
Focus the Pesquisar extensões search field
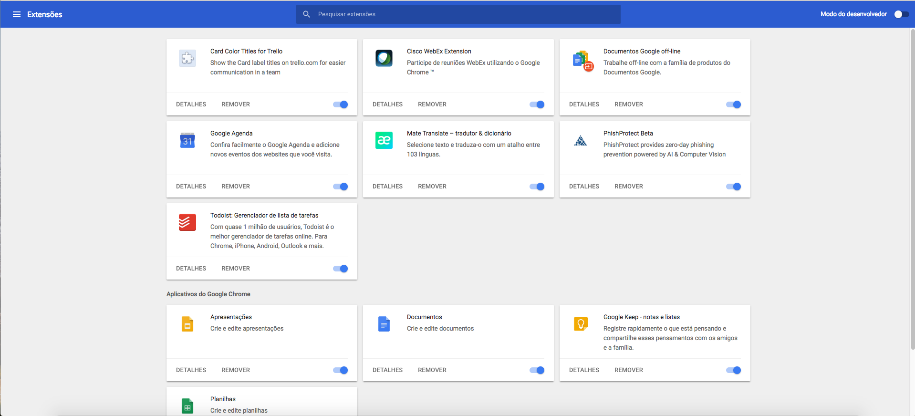[x=458, y=14]
